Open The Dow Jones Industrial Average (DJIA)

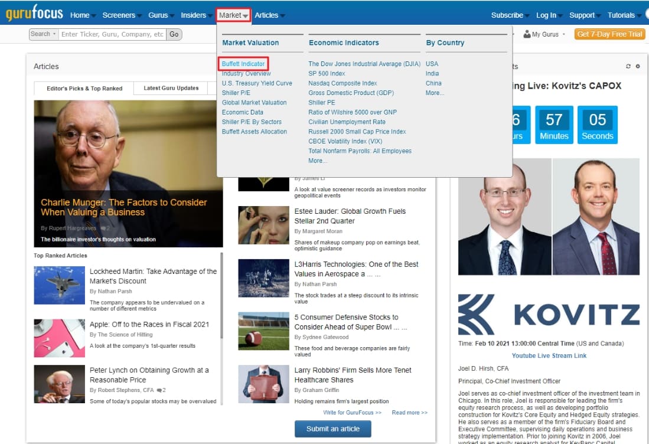coord(364,64)
